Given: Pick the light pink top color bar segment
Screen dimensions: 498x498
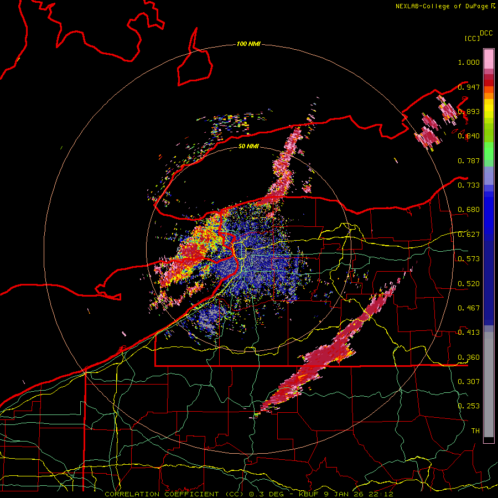Looking at the screenshot, I should point(489,59).
